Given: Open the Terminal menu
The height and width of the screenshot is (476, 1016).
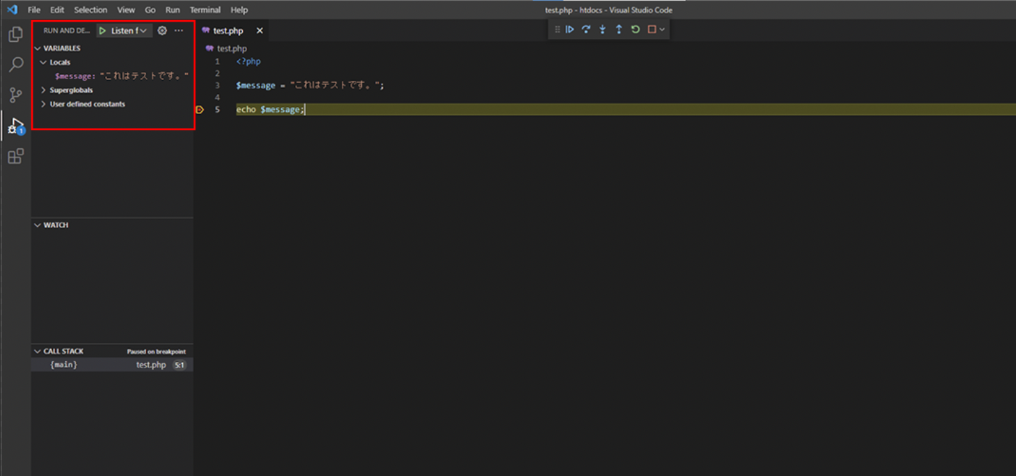Looking at the screenshot, I should [205, 10].
